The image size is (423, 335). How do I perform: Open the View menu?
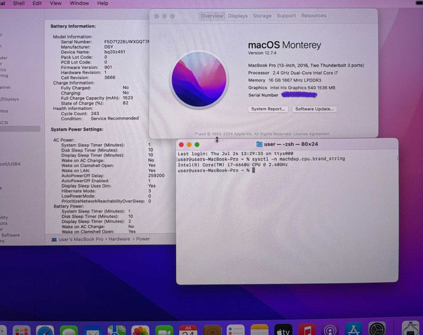tap(56, 3)
